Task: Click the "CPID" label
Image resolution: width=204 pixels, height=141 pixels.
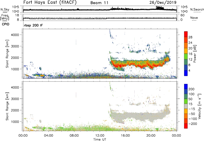Action: (x=6, y=24)
